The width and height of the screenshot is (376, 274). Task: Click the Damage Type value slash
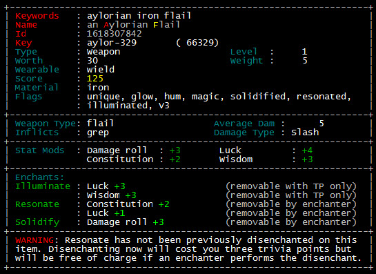[305, 133]
